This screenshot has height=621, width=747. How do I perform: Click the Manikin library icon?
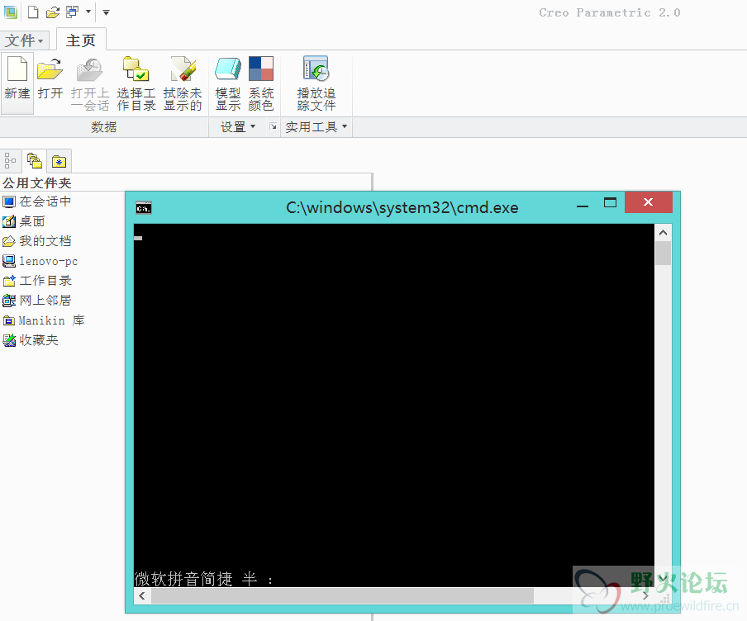pos(9,320)
